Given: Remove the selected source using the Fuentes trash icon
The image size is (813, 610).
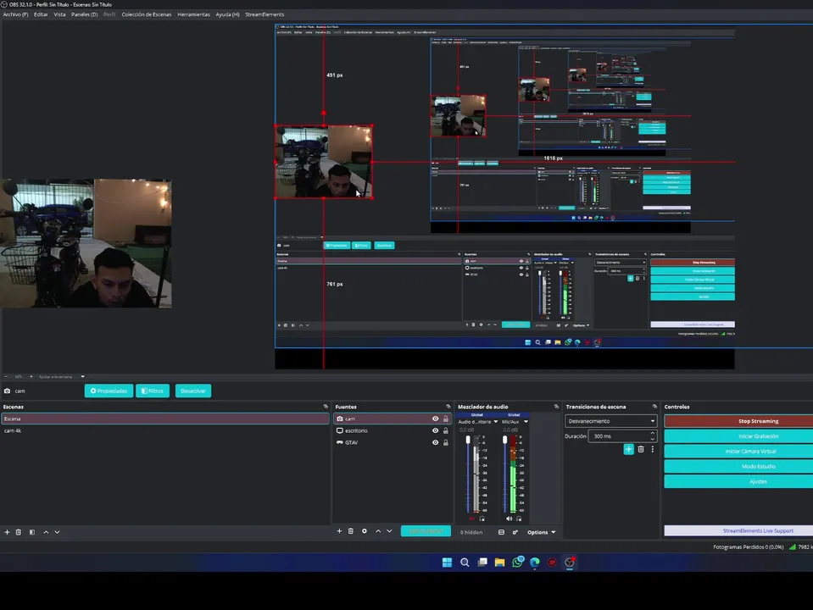Looking at the screenshot, I should (x=350, y=531).
